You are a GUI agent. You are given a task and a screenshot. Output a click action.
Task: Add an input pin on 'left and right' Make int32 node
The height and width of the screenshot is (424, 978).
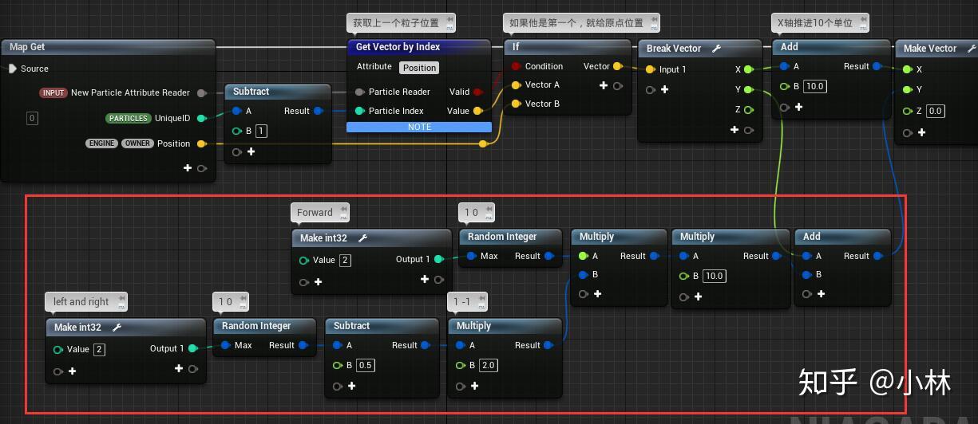coord(72,371)
